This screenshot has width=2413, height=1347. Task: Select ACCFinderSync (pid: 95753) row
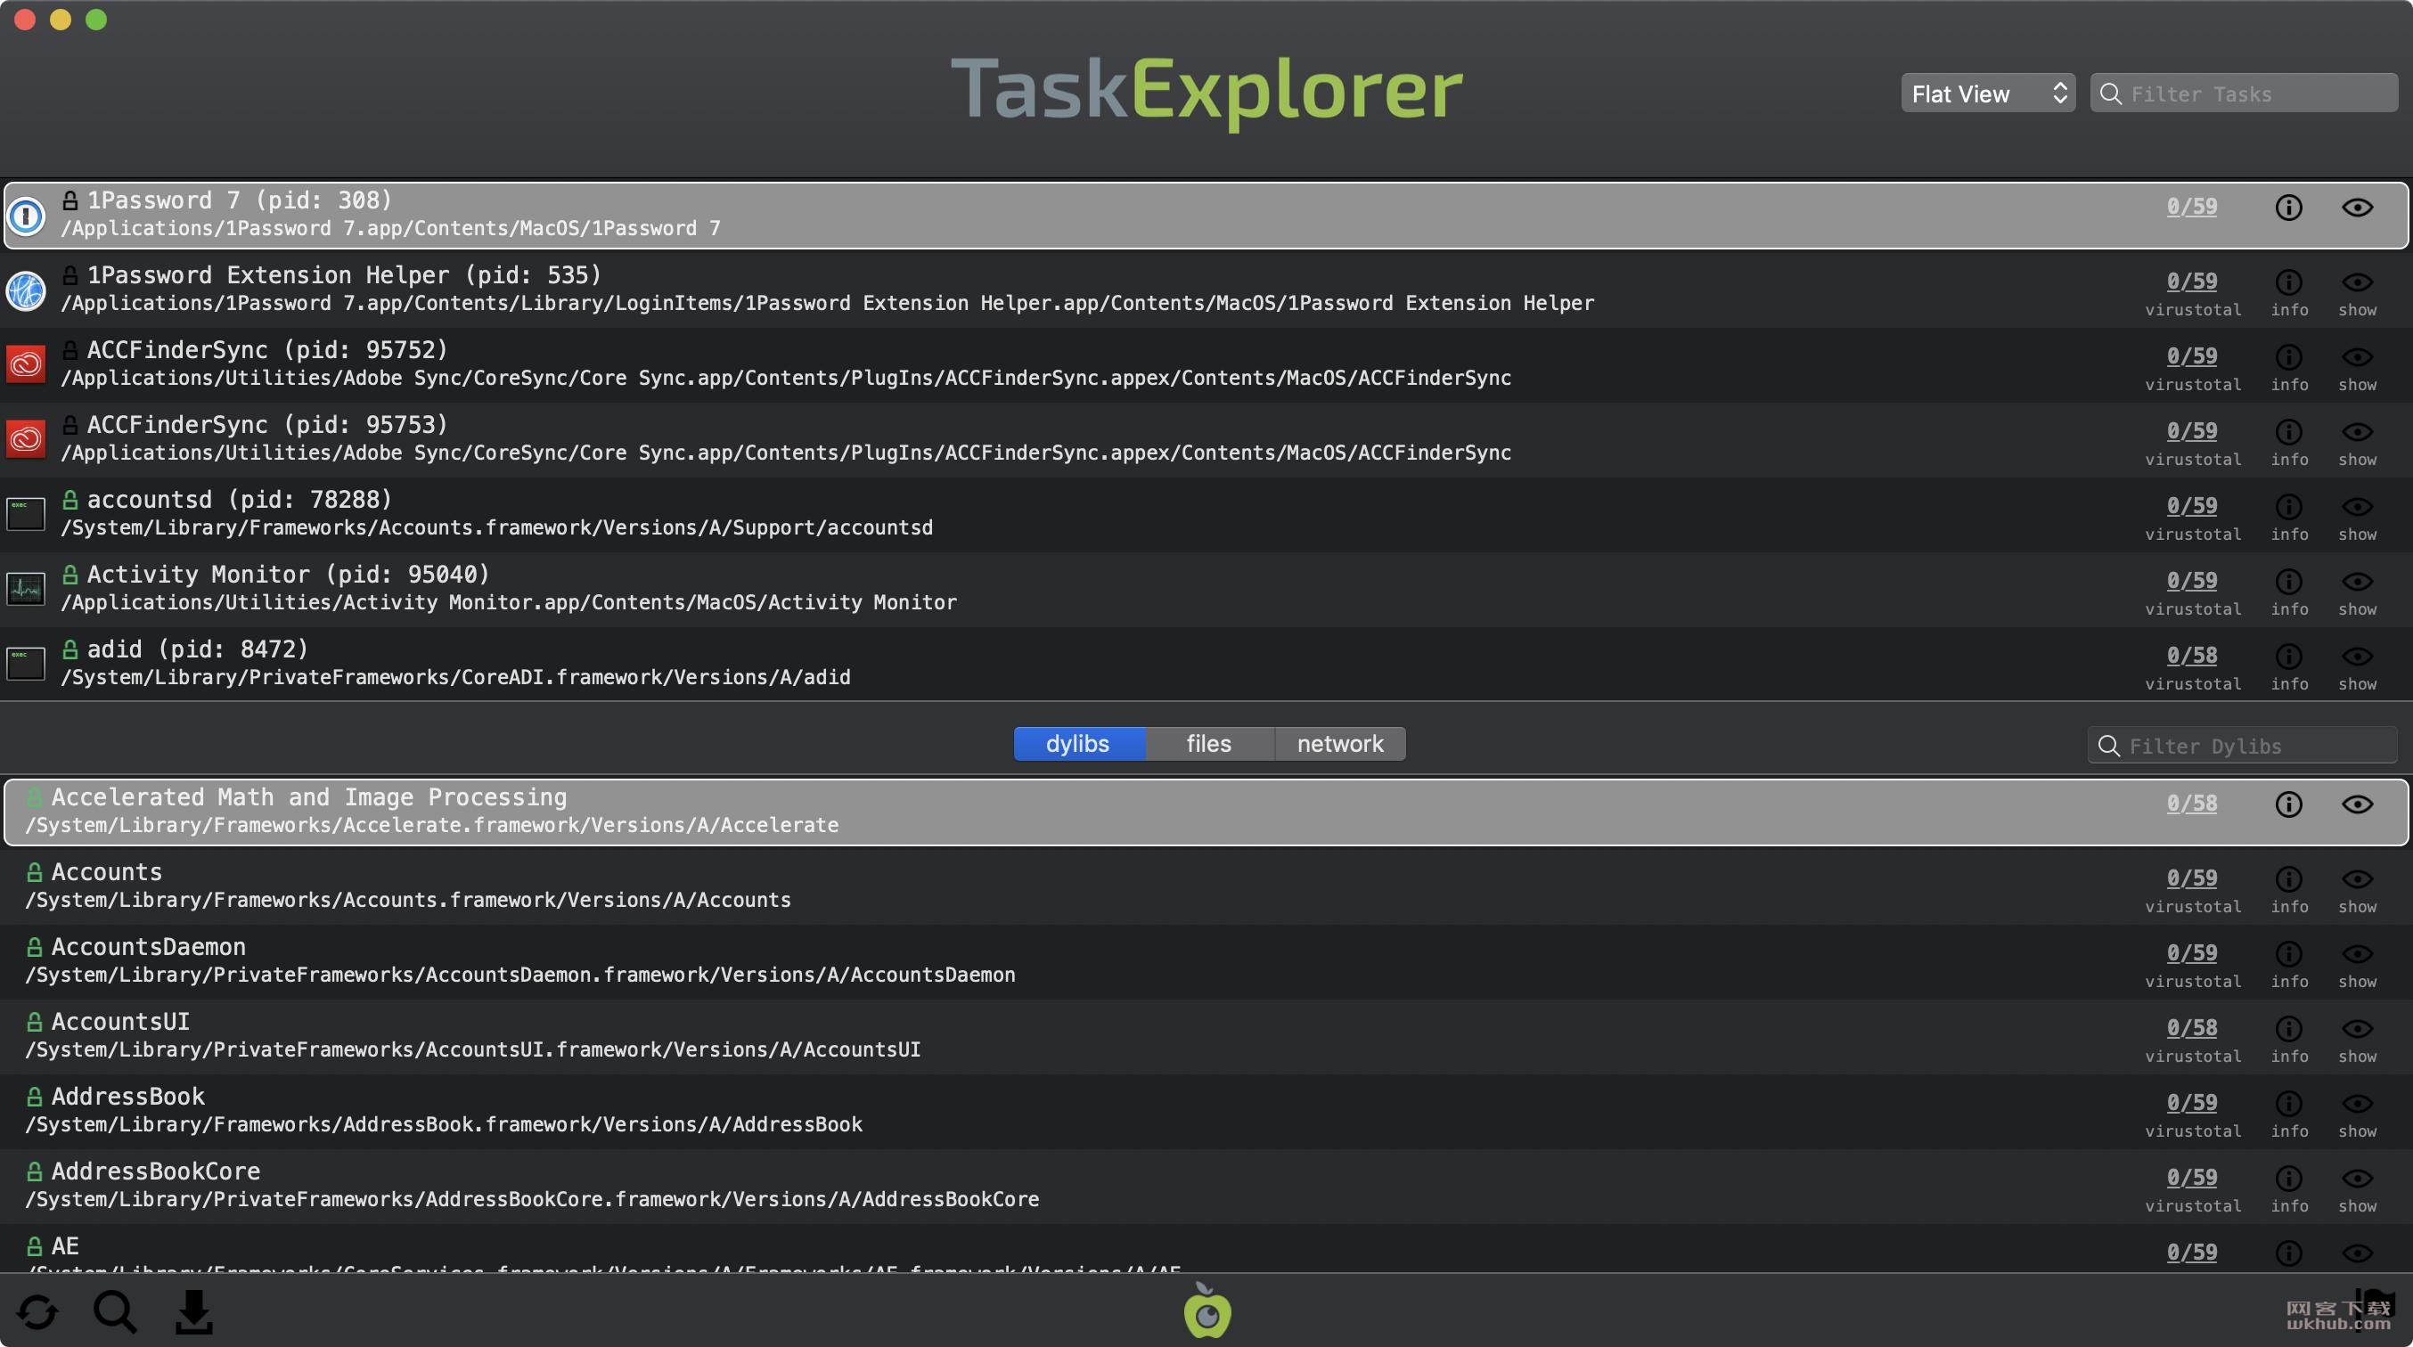click(x=1206, y=439)
